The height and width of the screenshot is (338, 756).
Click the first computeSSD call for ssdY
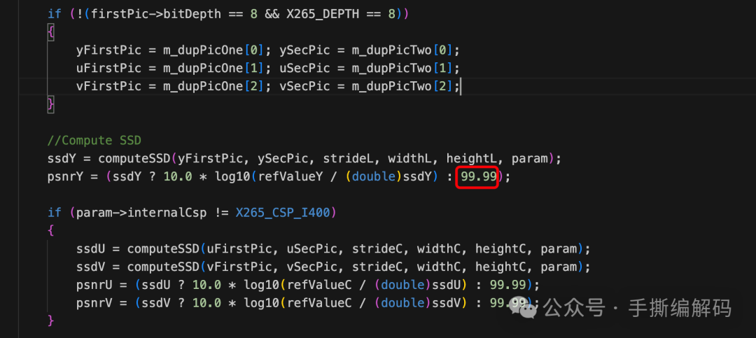click(x=135, y=159)
